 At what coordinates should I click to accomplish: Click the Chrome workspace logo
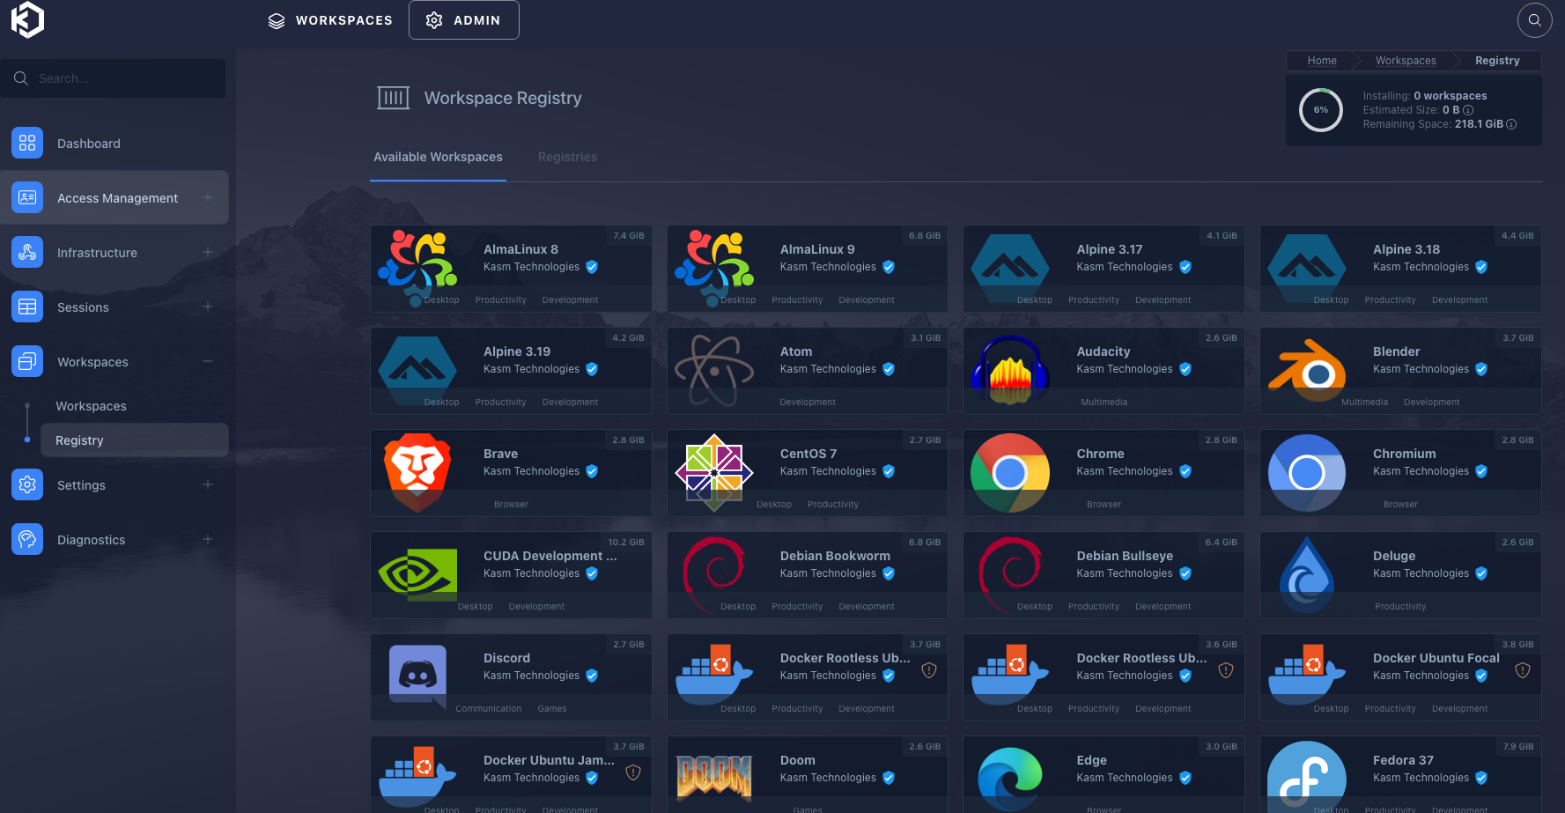coord(1010,472)
